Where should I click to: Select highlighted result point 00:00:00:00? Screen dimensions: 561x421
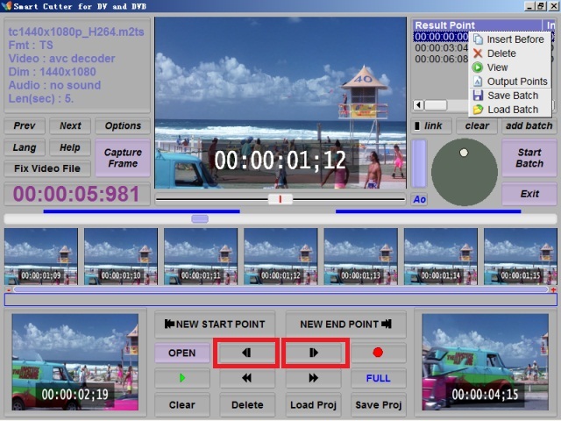[x=442, y=37]
